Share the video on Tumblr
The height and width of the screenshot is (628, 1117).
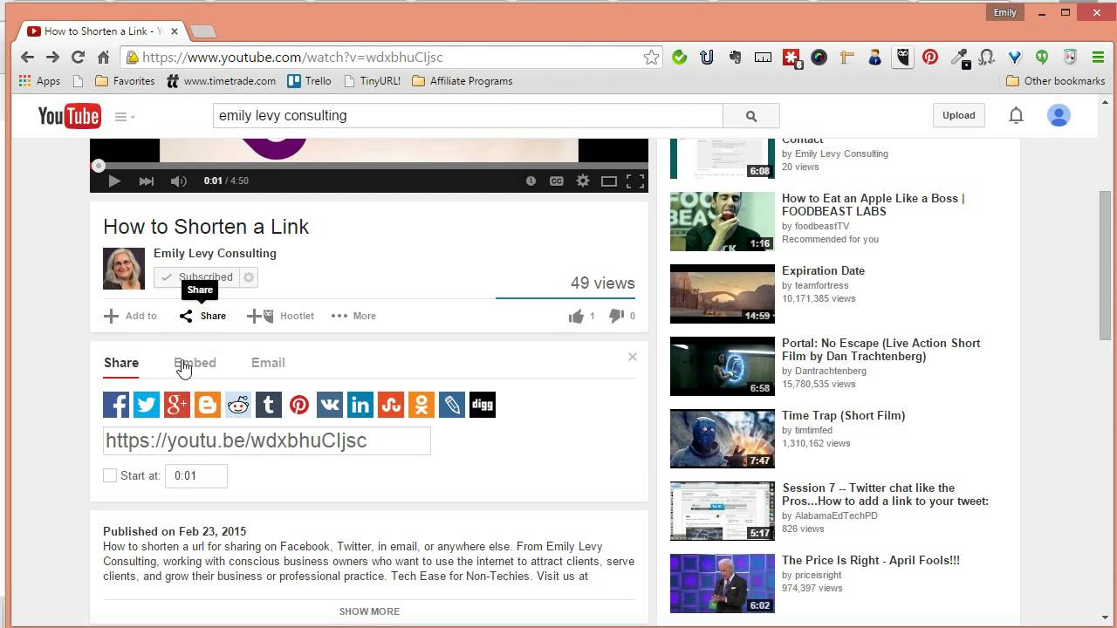coord(269,405)
